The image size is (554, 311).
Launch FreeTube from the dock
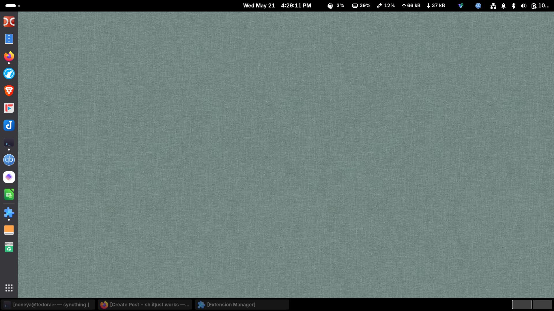[x=9, y=108]
